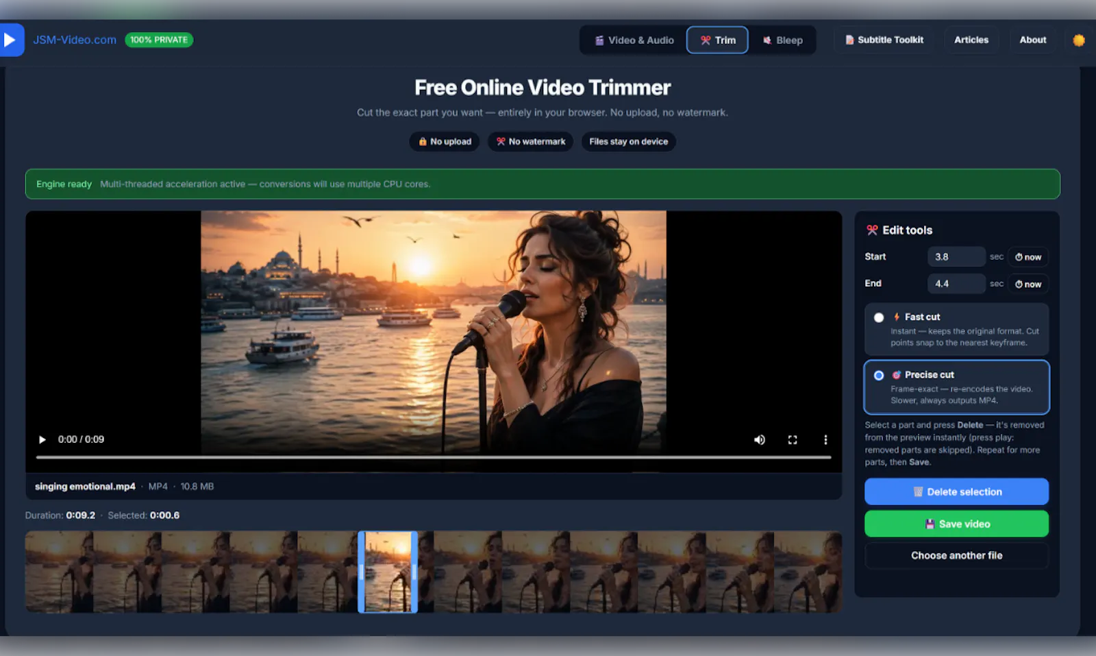Play the video preview
Viewport: 1096px width, 656px height.
click(42, 439)
